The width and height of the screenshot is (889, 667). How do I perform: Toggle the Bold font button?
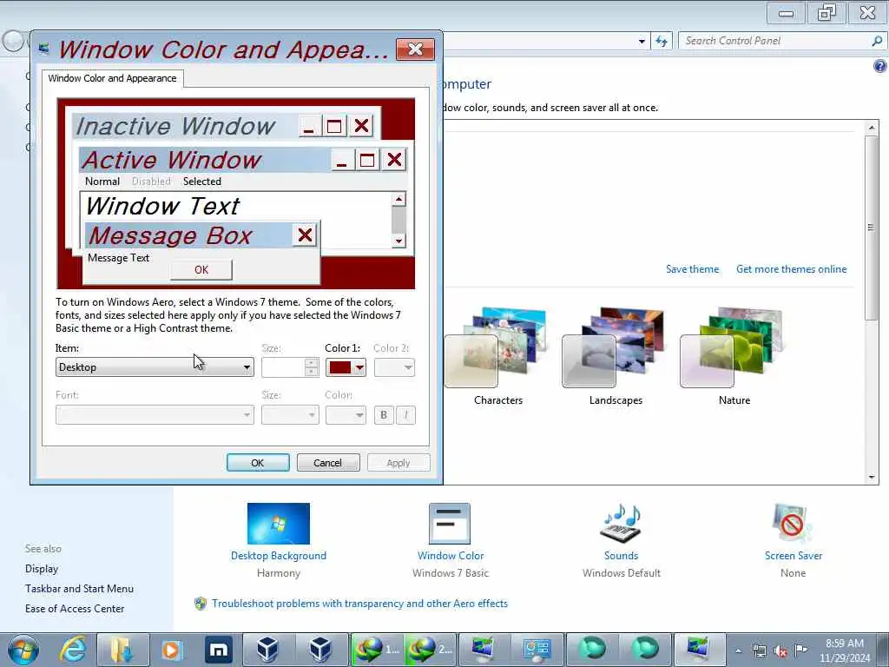coord(384,415)
